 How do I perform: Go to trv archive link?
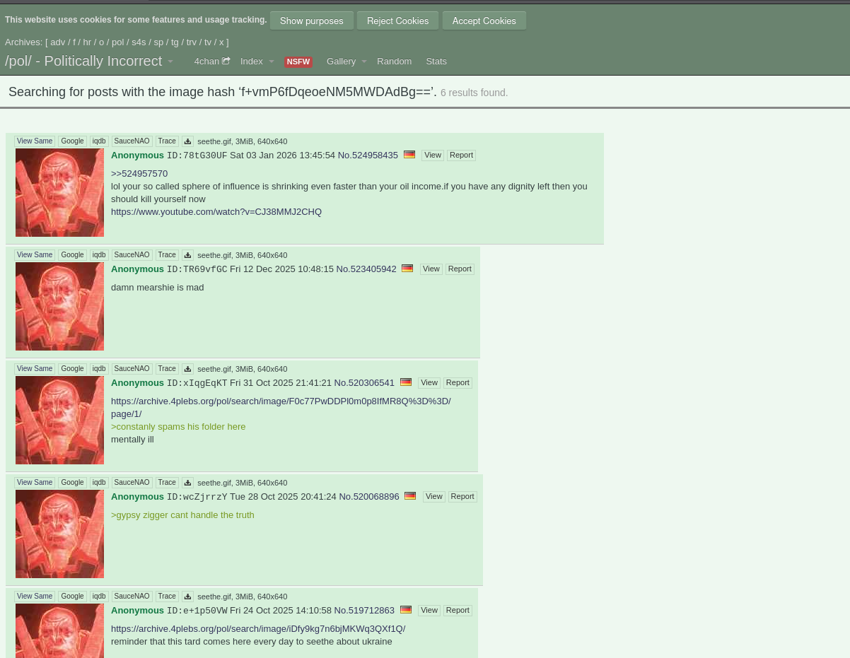(x=192, y=42)
